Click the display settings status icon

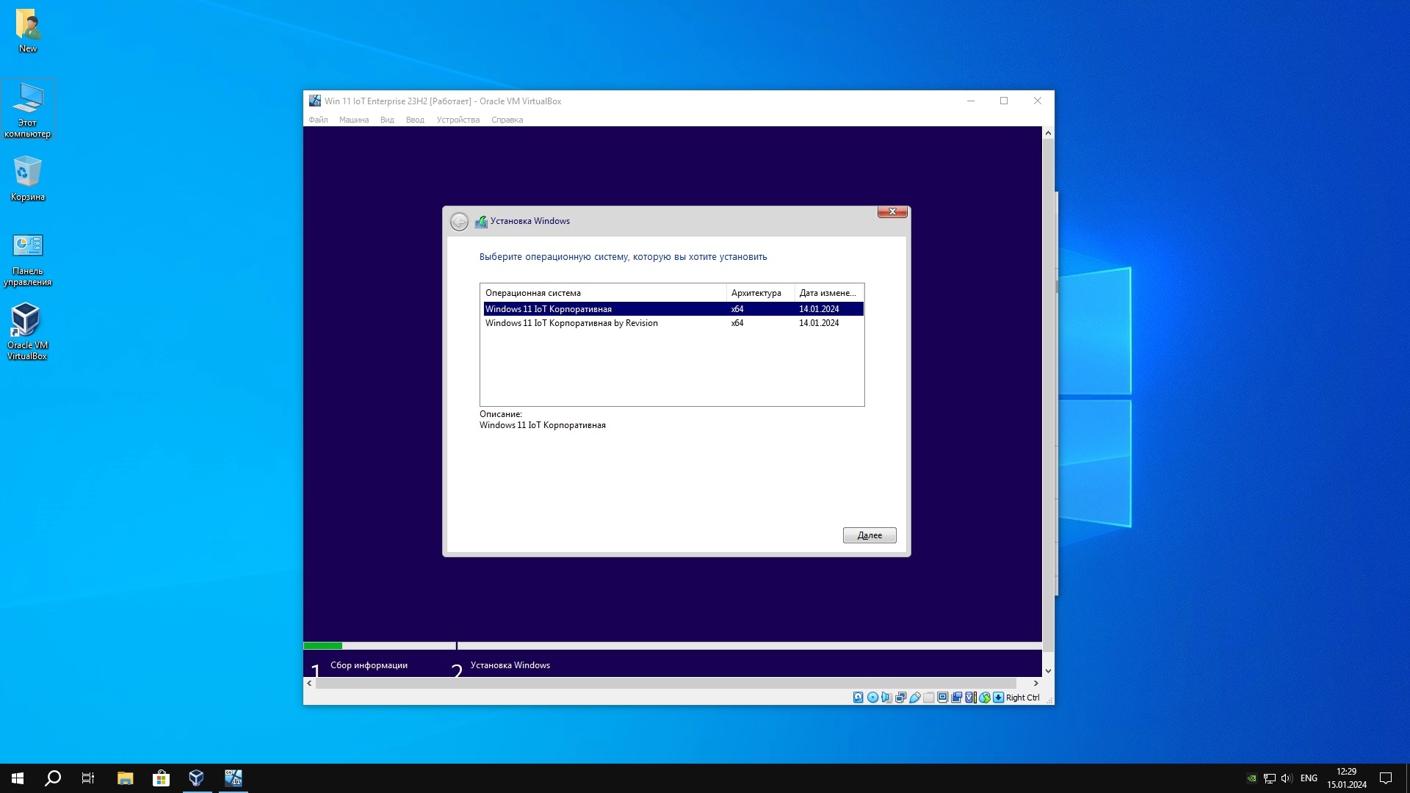[943, 698]
